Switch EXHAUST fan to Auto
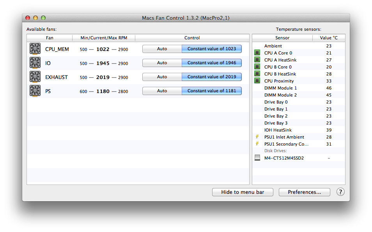Screen dimensions: 372x232 click(x=162, y=77)
